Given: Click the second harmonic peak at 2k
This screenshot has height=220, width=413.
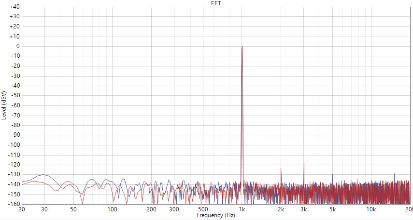Looking at the screenshot, I should coord(281,168).
